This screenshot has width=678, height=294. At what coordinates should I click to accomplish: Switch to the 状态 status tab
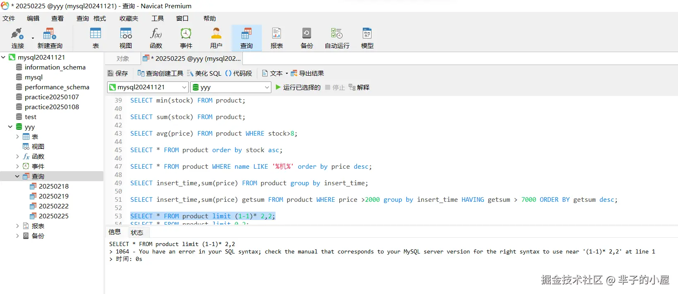coord(137,232)
